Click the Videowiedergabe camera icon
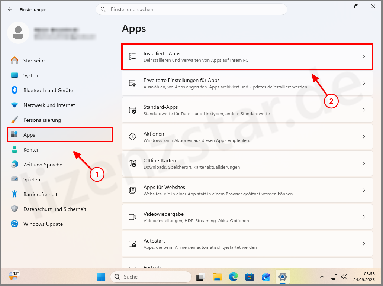383x286 pixels. pyautogui.click(x=132, y=217)
